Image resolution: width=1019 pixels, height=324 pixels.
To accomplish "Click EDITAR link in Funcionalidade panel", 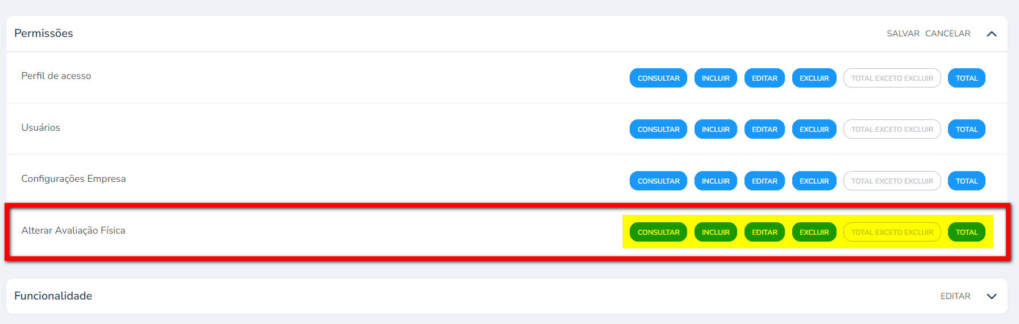I will point(955,296).
